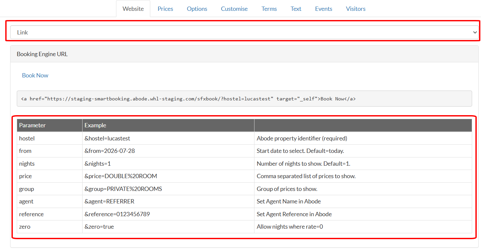Click the 'Comma separated list of prices' description
This screenshot has width=481, height=249.
click(306, 176)
